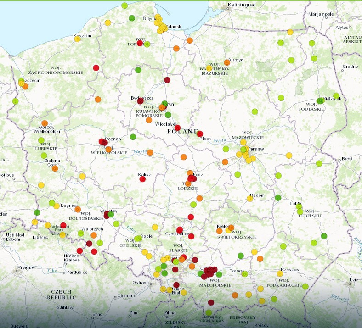
Task: Click the red marker at Włocławek
Action: click(x=177, y=128)
